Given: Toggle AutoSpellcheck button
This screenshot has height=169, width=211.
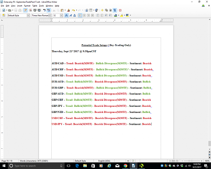Looking at the screenshot, I should (x=49, y=10).
